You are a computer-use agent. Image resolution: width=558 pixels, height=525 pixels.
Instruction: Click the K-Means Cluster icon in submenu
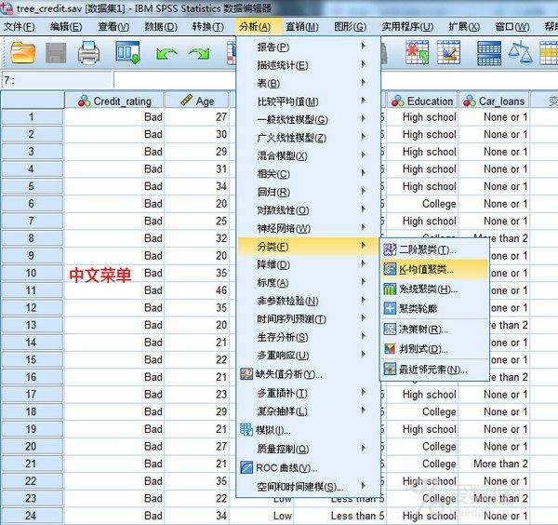[390, 269]
